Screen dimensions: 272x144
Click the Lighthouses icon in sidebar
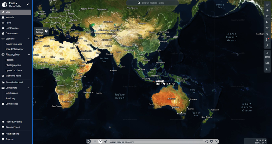point(3,28)
